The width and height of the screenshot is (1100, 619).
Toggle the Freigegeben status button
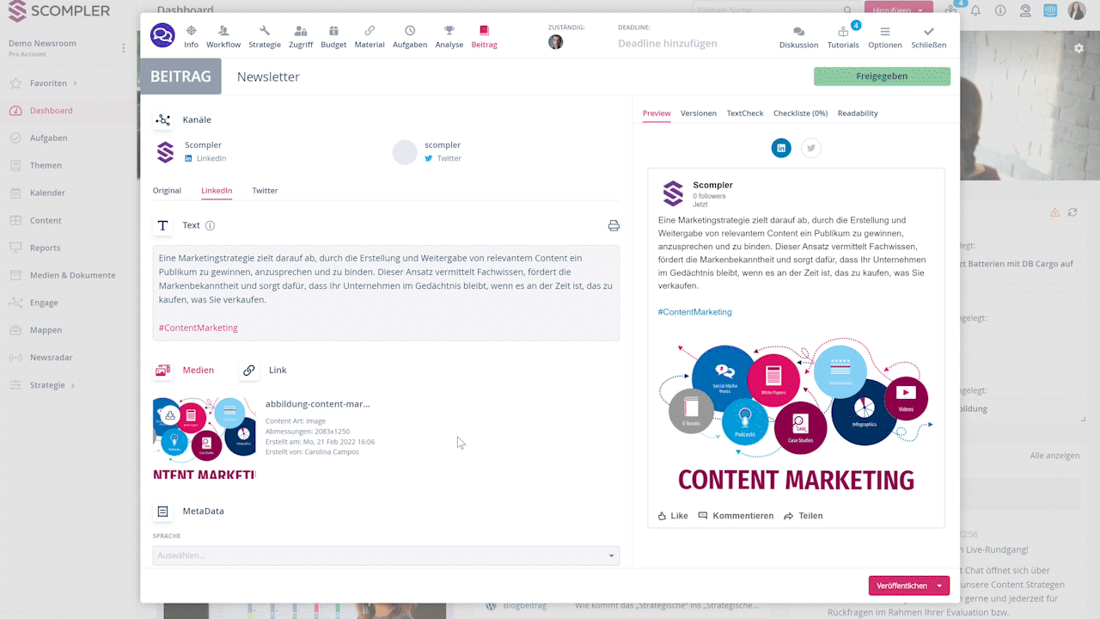click(x=882, y=77)
